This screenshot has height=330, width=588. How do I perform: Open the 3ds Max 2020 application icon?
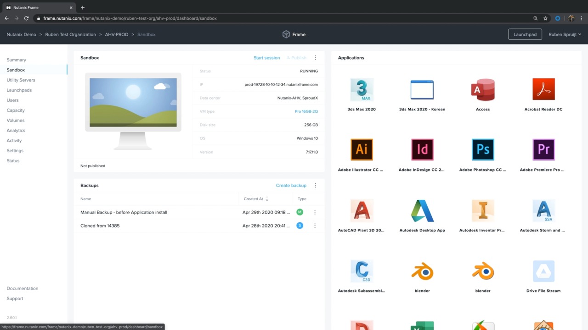point(362,90)
